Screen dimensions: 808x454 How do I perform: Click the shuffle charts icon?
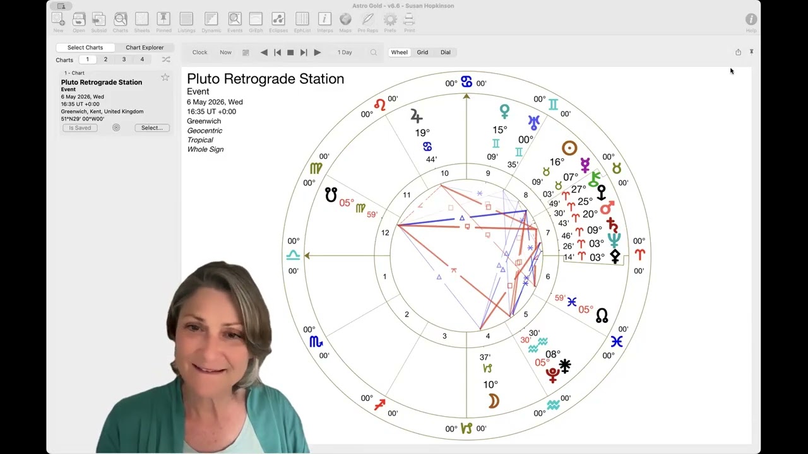165,59
